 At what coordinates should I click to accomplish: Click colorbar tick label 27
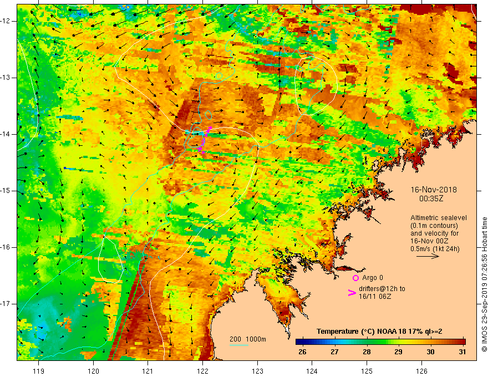[334, 352]
